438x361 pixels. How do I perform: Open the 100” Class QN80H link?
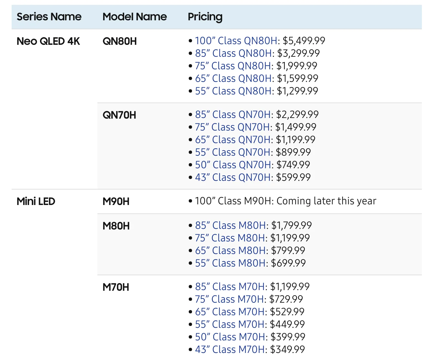[236, 41]
